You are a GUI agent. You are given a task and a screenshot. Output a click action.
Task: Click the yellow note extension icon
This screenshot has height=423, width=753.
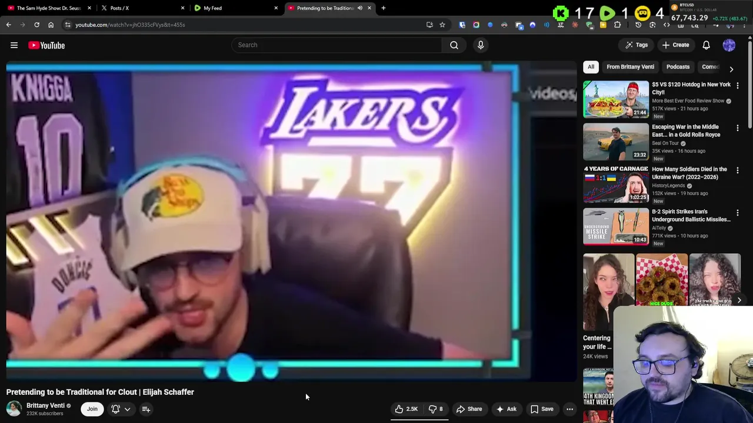[x=603, y=25]
